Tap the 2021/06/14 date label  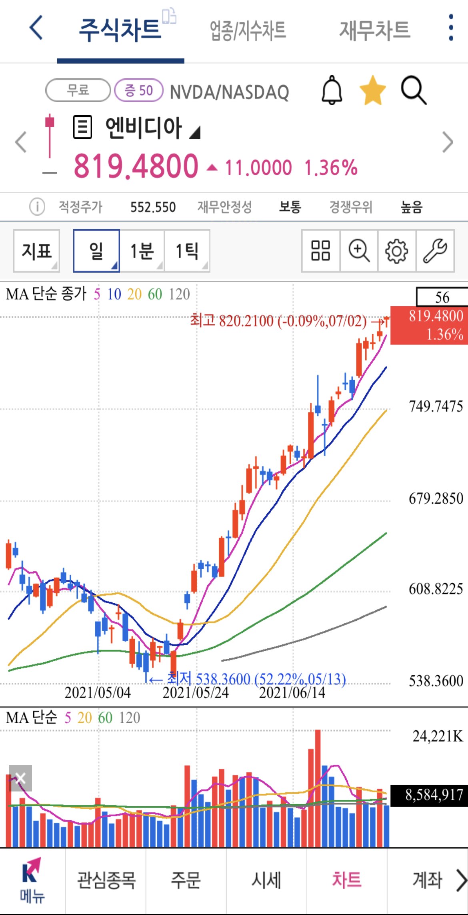pyautogui.click(x=292, y=692)
